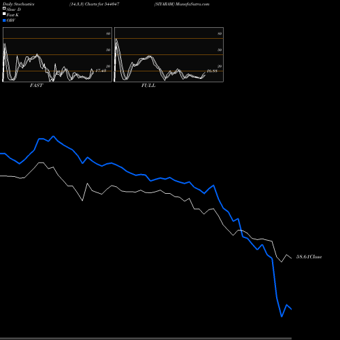Click the 'Fast K' legend label
340x340 pixels.
coord(13,15)
